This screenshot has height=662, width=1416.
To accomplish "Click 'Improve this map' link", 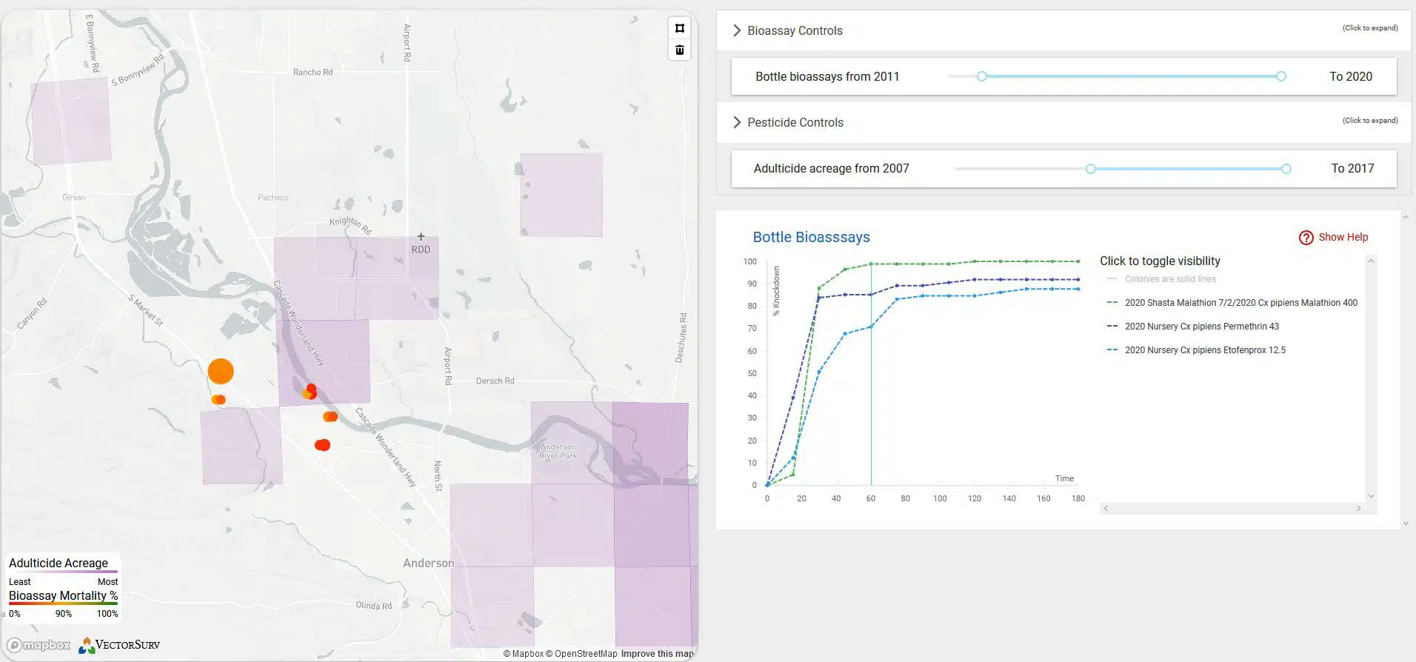I will coord(657,654).
